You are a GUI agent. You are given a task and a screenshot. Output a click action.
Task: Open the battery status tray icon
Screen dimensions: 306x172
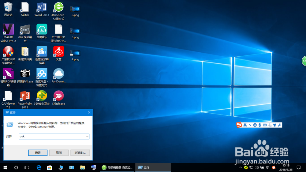[x=262, y=167]
